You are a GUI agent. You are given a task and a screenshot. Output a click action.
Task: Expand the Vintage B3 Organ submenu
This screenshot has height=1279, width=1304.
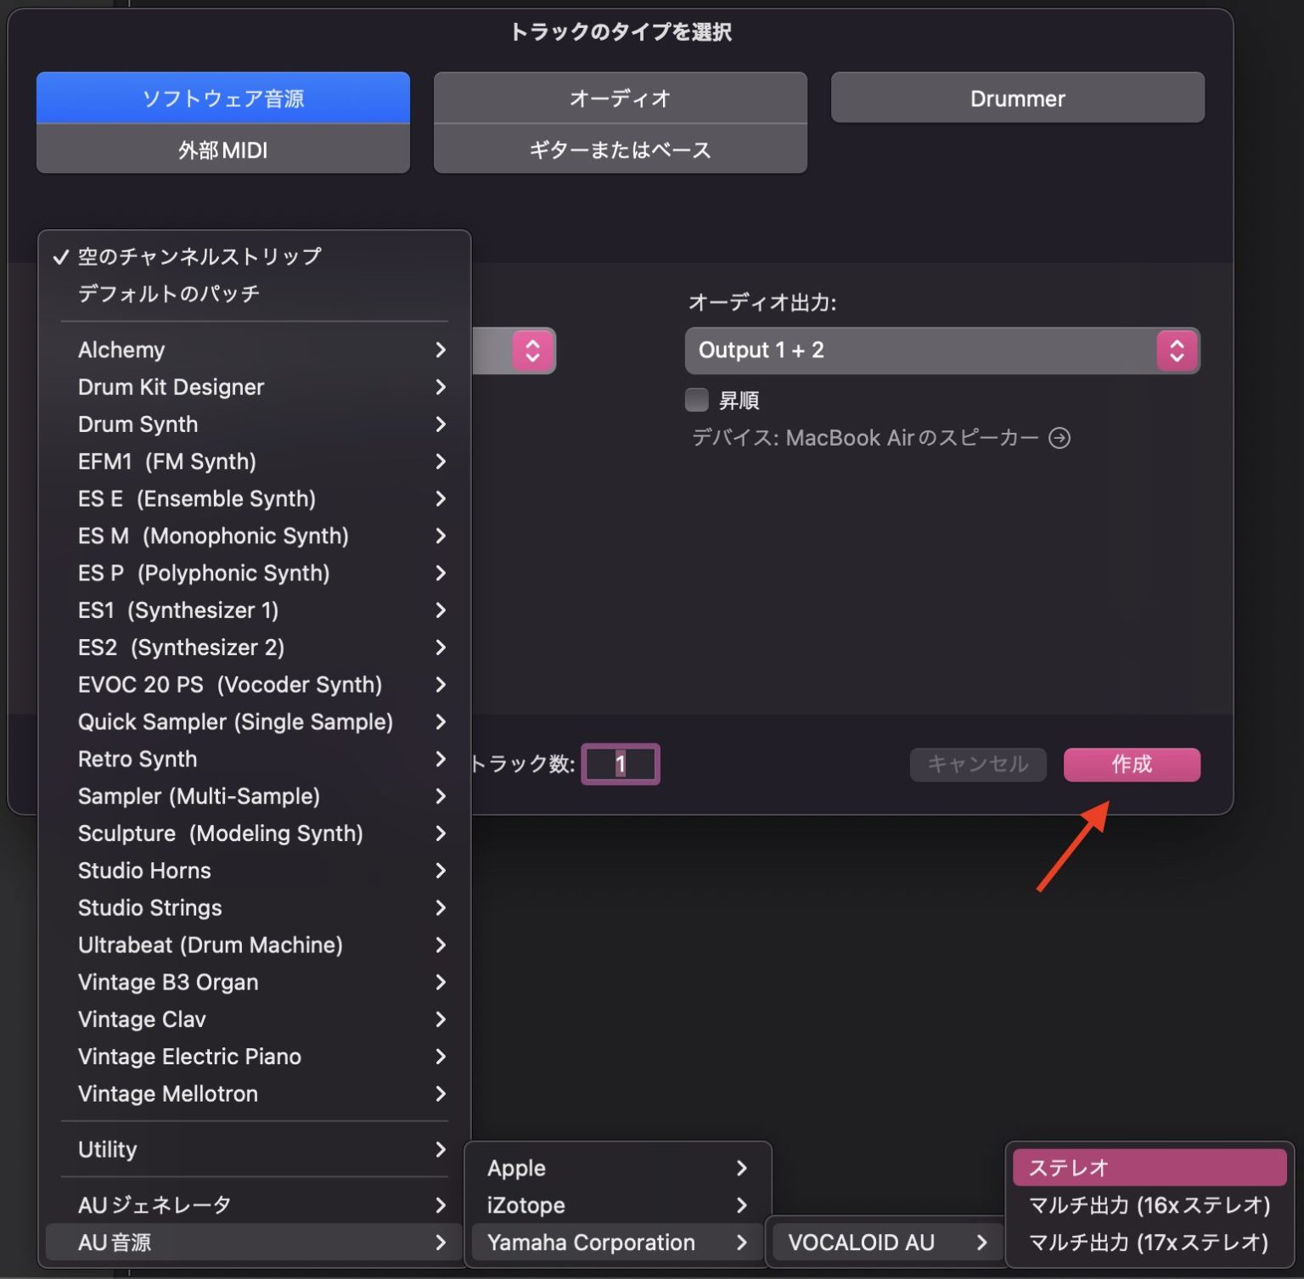[x=167, y=982]
